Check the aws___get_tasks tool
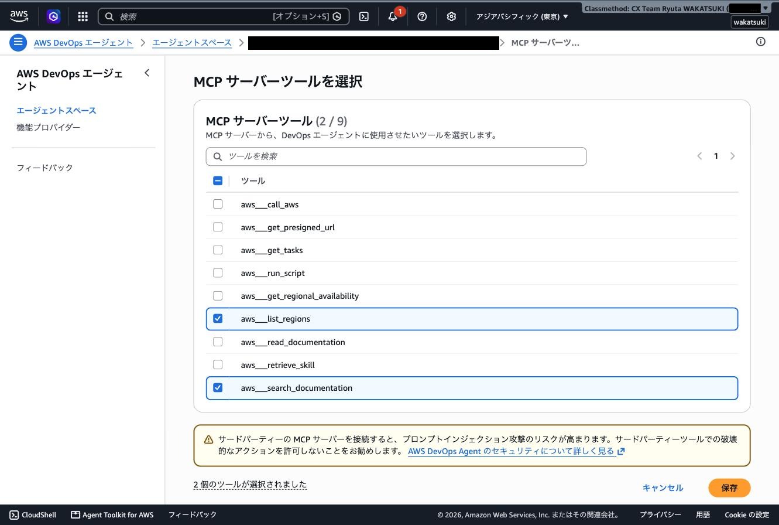Image resolution: width=779 pixels, height=525 pixels. pos(218,250)
